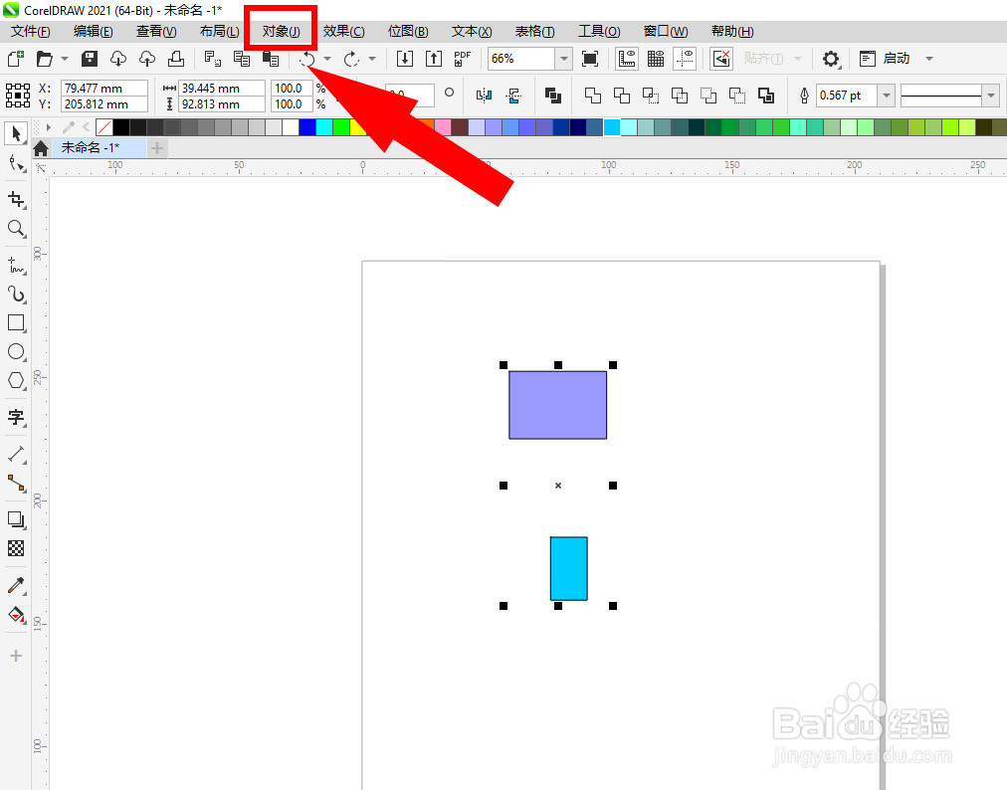The width and height of the screenshot is (1007, 790).
Task: Click the Open folder icon
Action: (45, 59)
